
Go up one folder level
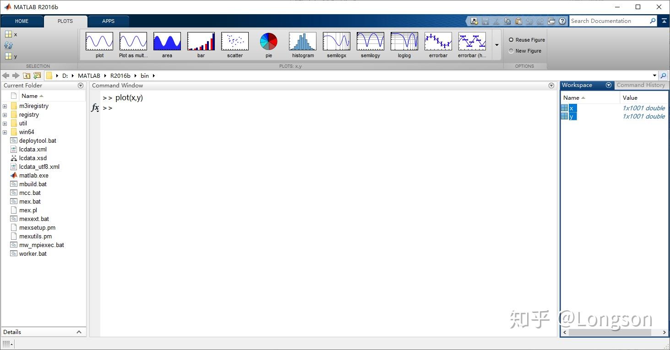click(27, 76)
